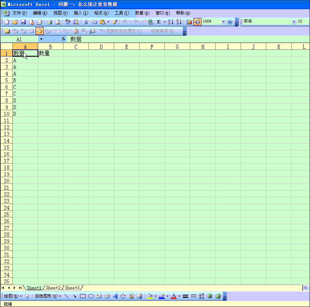Click the Save icon in the toolbar
The image size is (310, 307).
click(x=23, y=22)
